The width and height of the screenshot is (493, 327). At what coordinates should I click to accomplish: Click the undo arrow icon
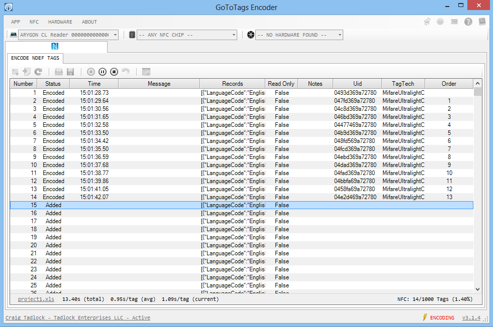click(x=126, y=72)
